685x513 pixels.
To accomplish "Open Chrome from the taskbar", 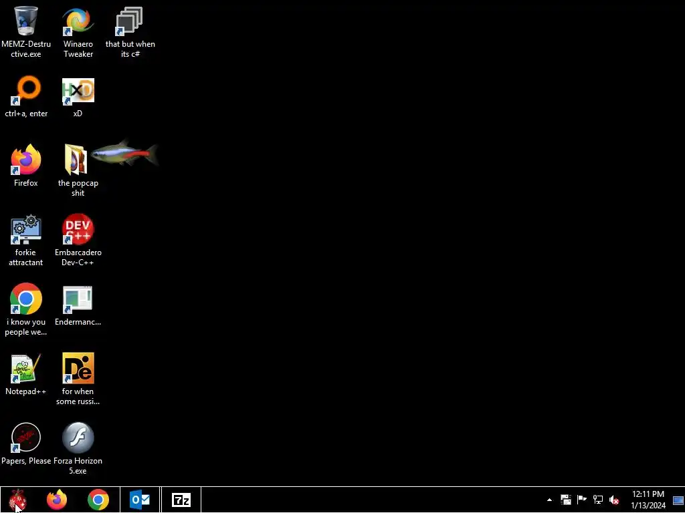I will [98, 500].
